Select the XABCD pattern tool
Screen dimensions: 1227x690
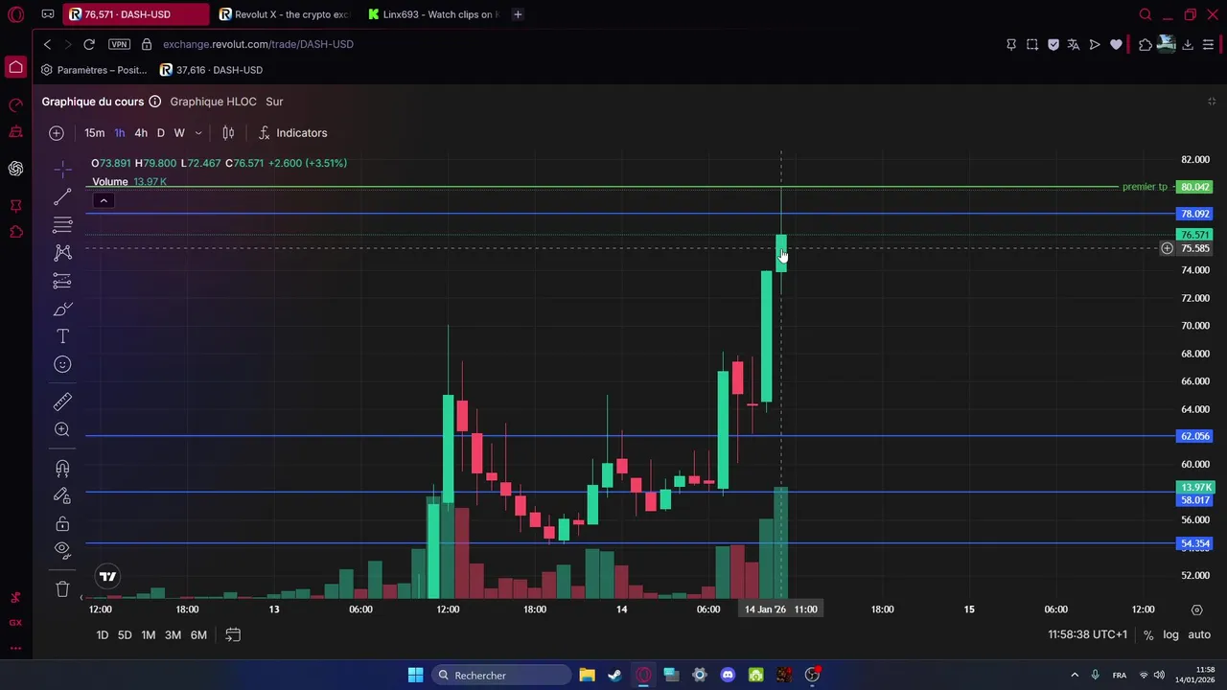[62, 253]
